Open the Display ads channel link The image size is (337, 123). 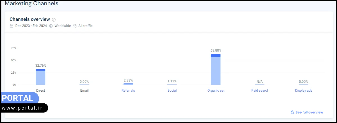pos(303,90)
